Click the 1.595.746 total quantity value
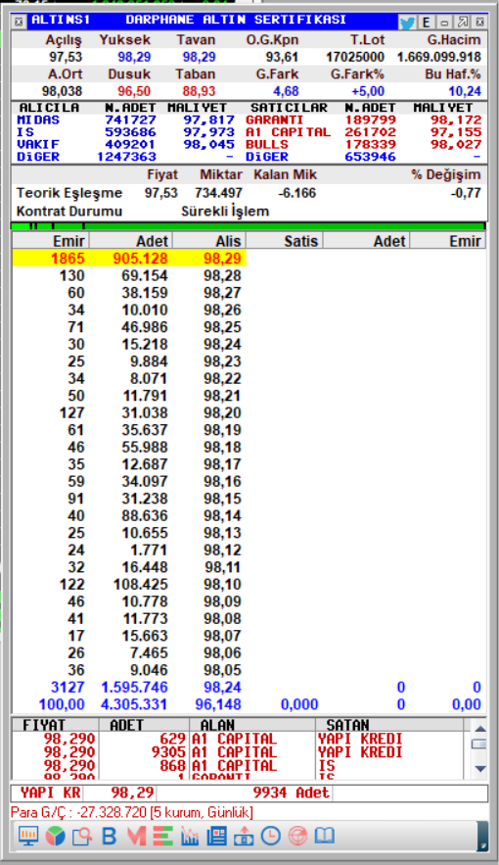 [134, 687]
